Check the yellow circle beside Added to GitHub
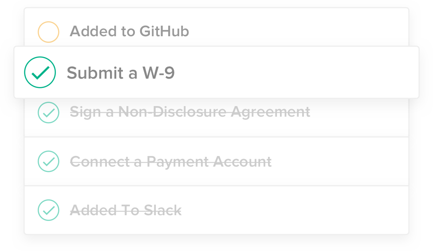Image resolution: width=433 pixels, height=251 pixels. (48, 32)
